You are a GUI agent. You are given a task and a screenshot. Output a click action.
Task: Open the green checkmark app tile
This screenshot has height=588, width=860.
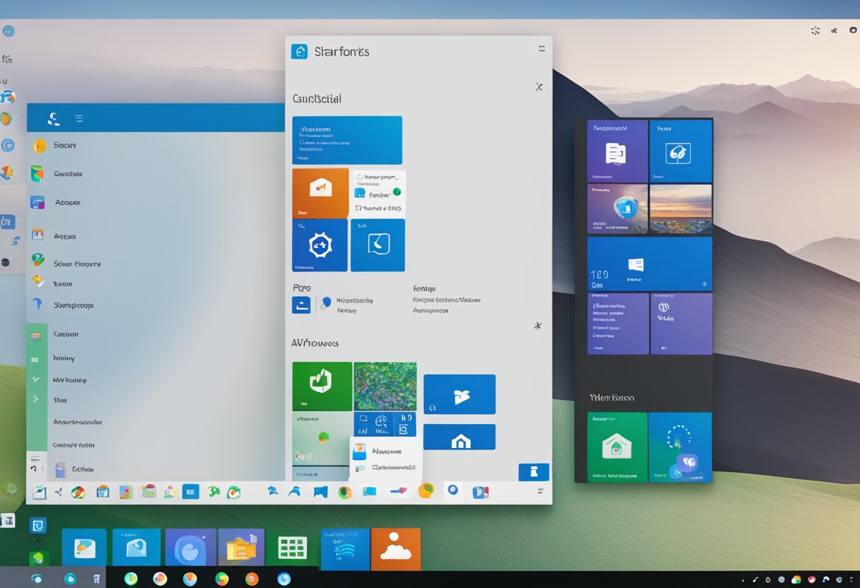pyautogui.click(x=322, y=385)
